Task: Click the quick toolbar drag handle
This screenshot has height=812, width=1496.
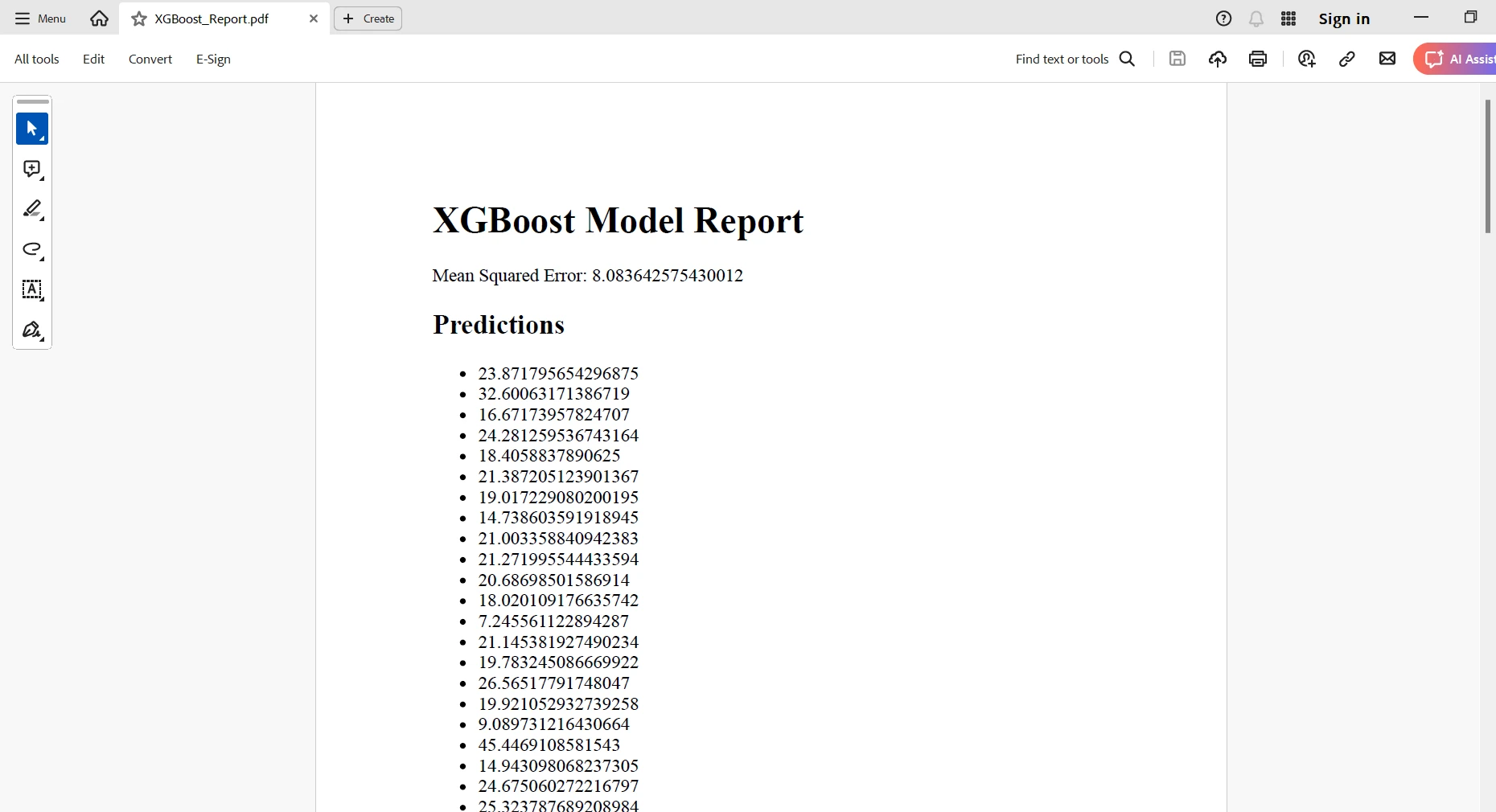Action: 32,102
